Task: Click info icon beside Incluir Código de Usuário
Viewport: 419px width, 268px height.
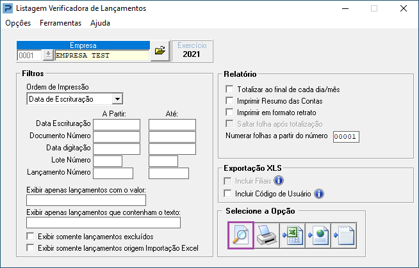Action: pyautogui.click(x=319, y=194)
